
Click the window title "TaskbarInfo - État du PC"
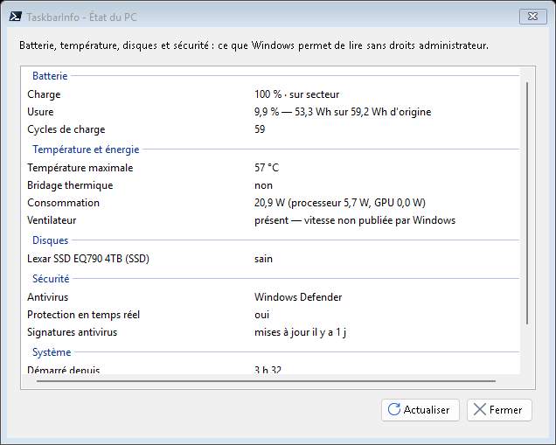click(81, 17)
